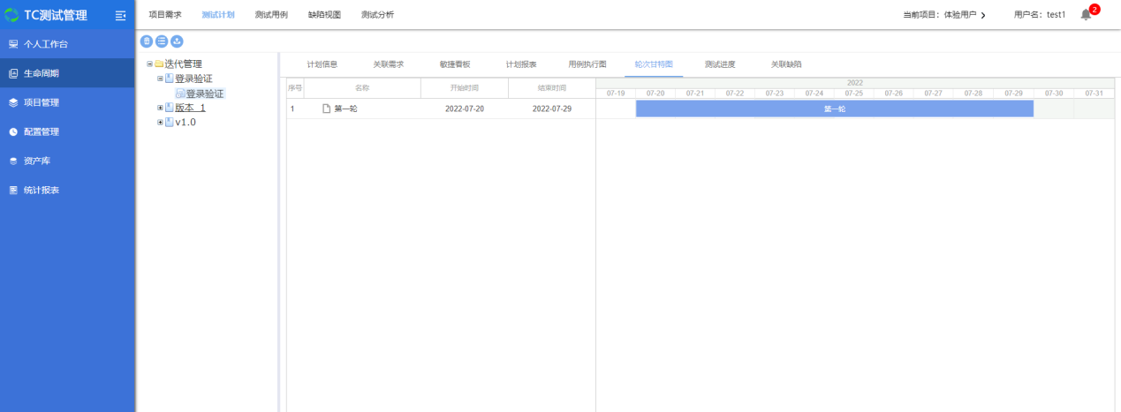
Task: Click the 第一轮 Gantt bar
Action: (834, 109)
